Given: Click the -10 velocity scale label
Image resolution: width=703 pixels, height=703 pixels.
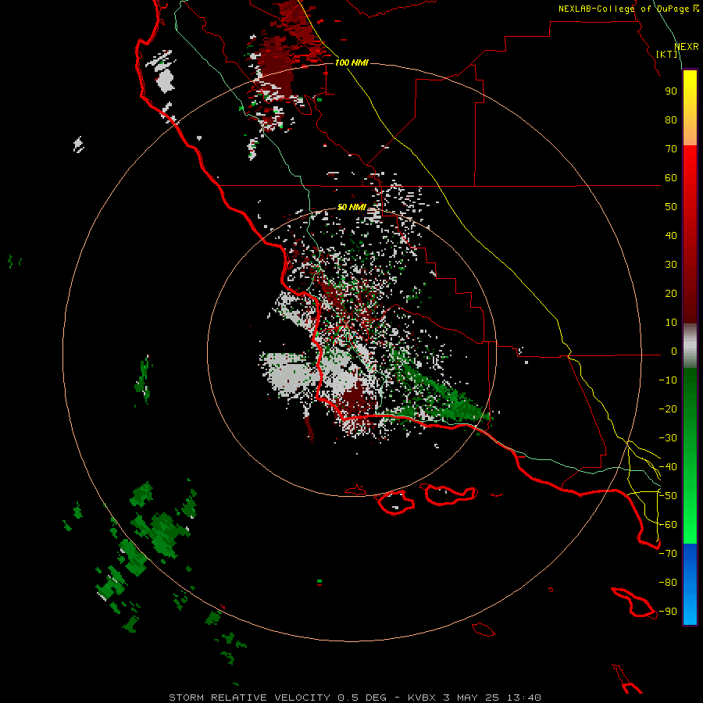Looking at the screenshot, I should [668, 380].
